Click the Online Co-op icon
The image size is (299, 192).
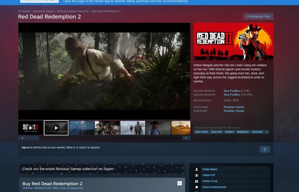click(197, 181)
